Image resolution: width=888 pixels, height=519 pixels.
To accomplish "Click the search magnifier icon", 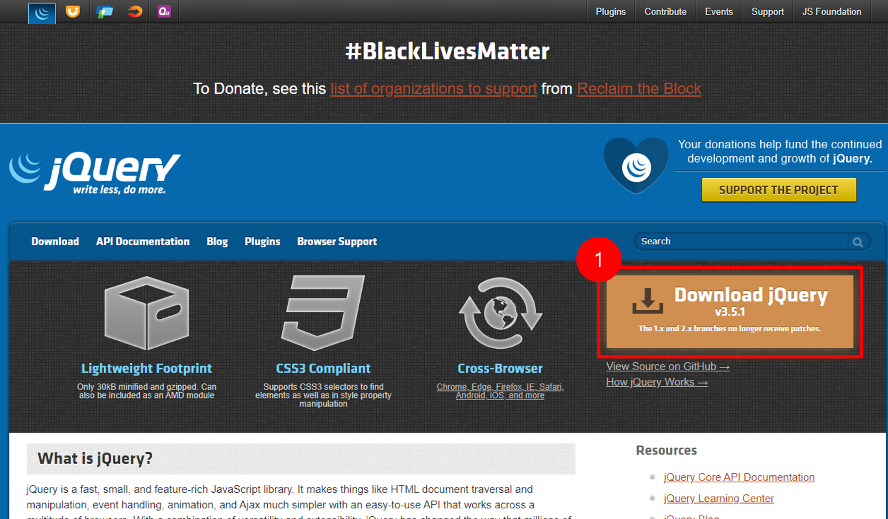I will [x=858, y=242].
